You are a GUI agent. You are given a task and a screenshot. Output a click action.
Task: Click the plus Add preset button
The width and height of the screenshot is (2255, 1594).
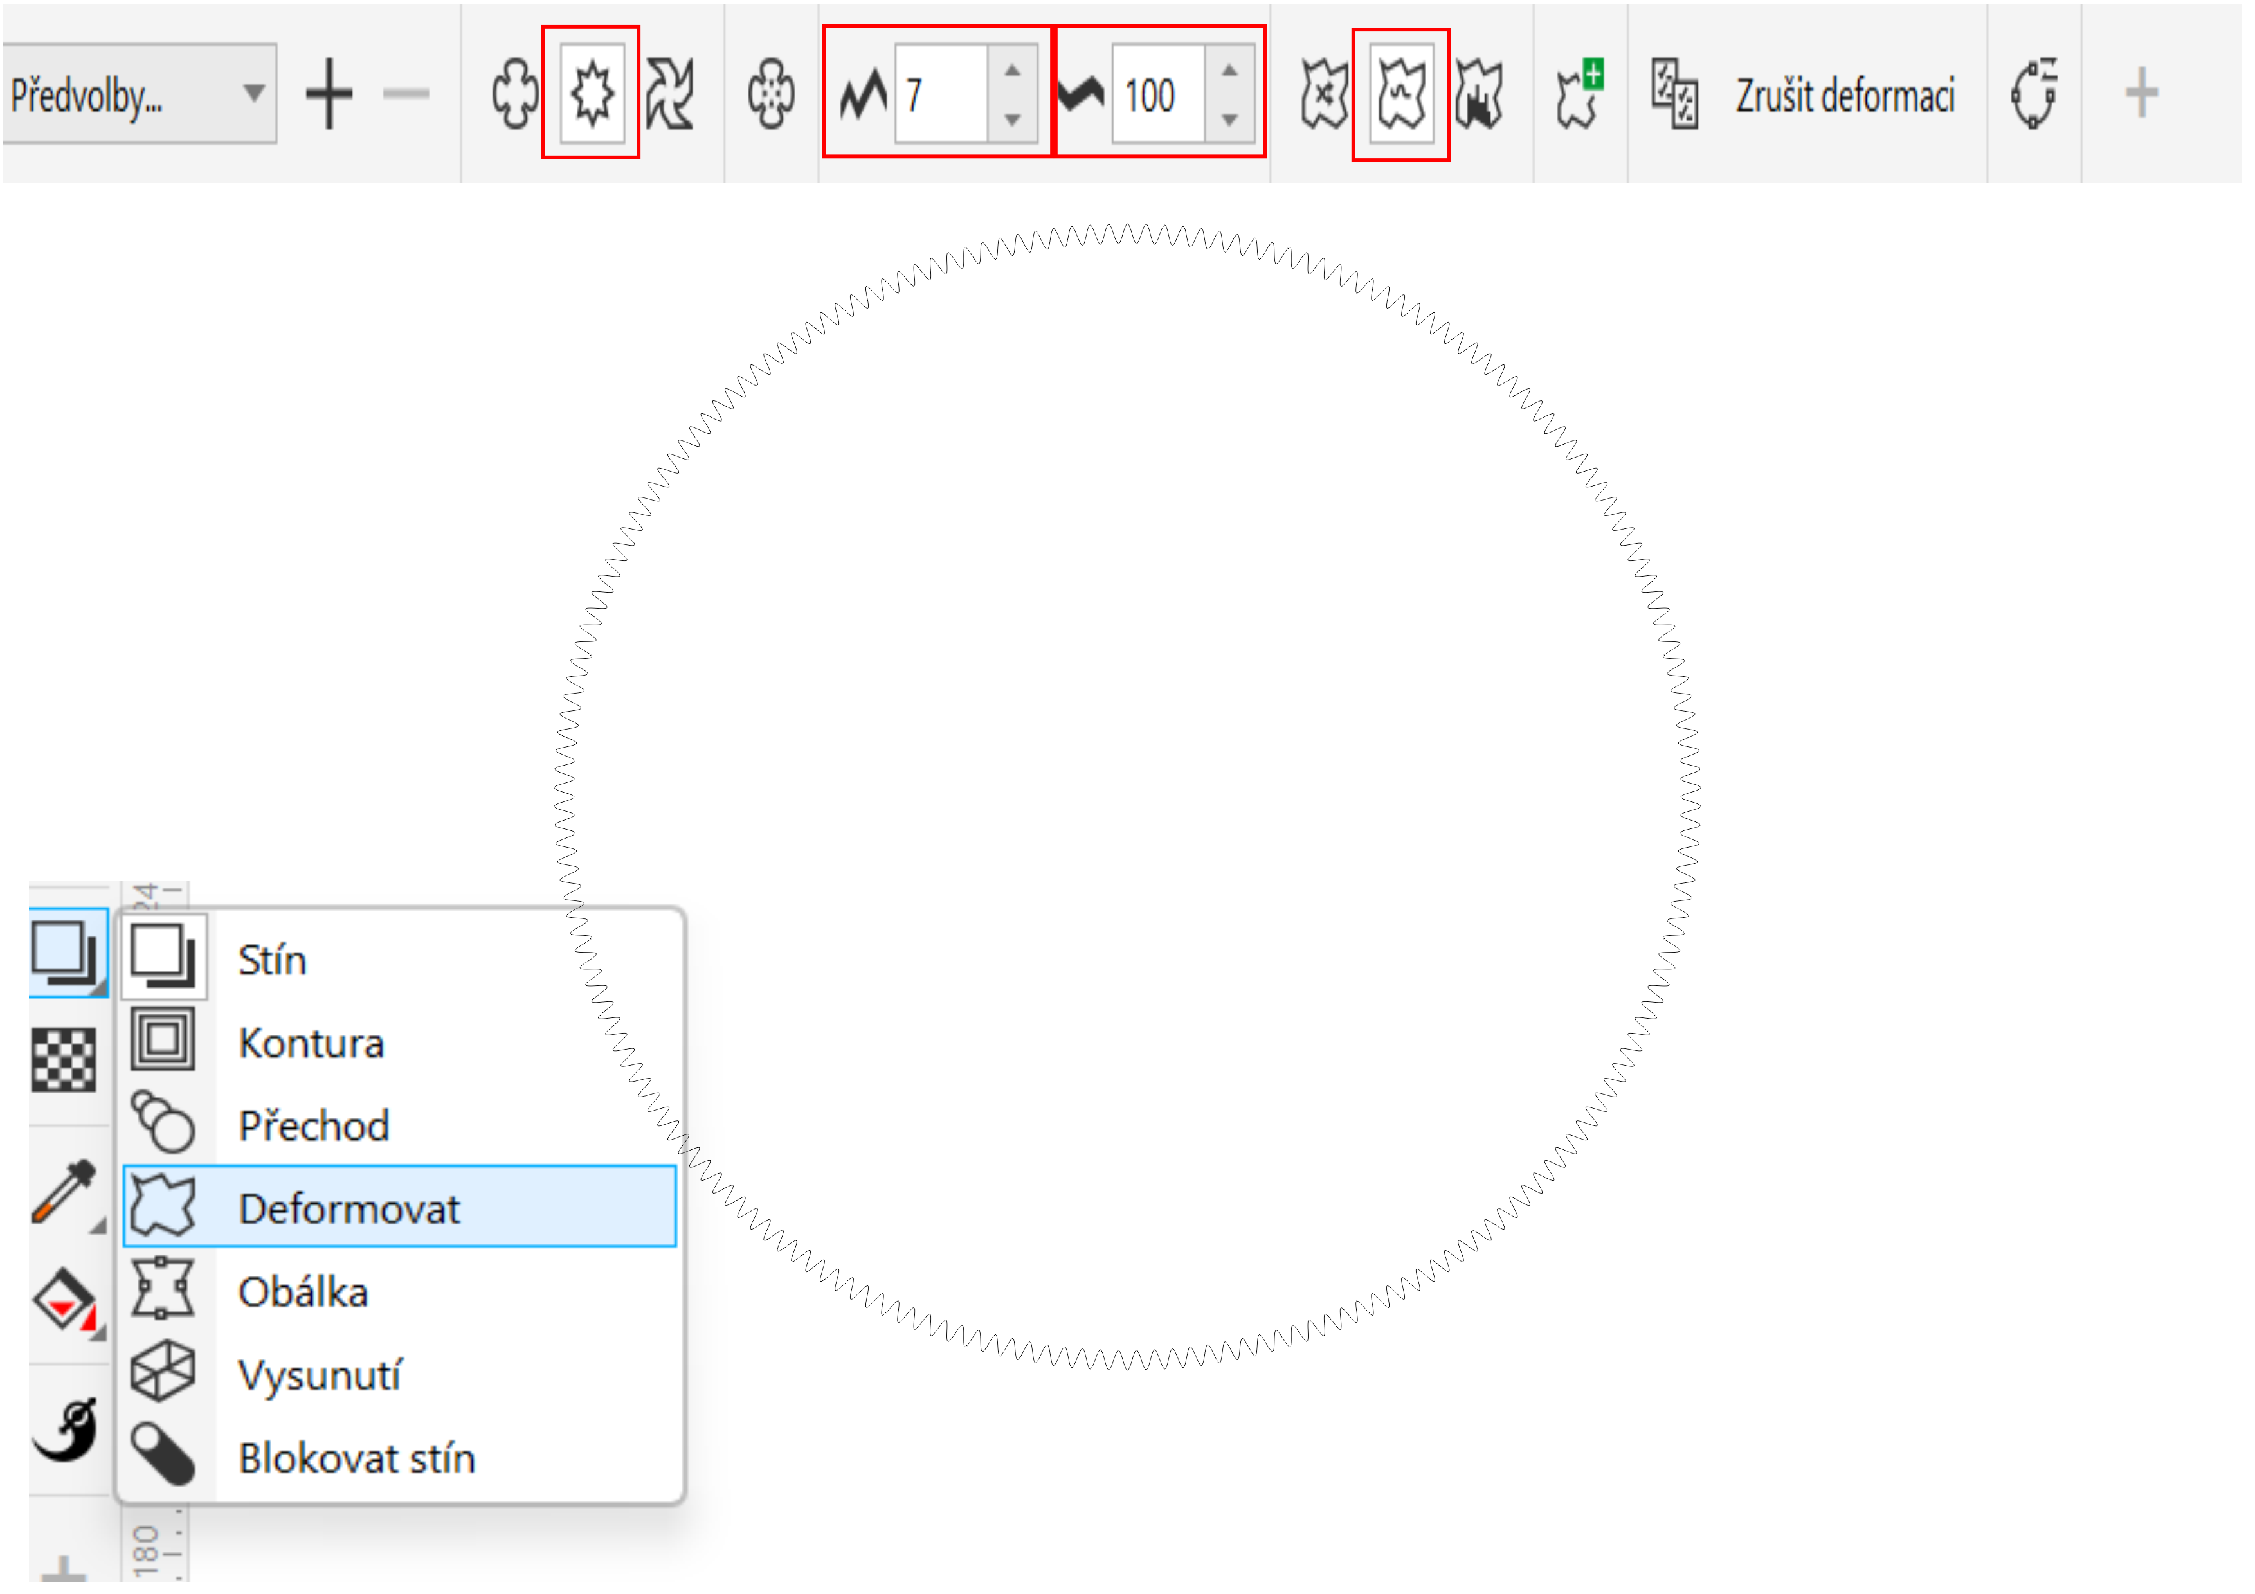pos(330,94)
